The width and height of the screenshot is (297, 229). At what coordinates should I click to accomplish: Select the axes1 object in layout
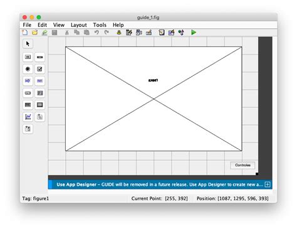point(154,99)
